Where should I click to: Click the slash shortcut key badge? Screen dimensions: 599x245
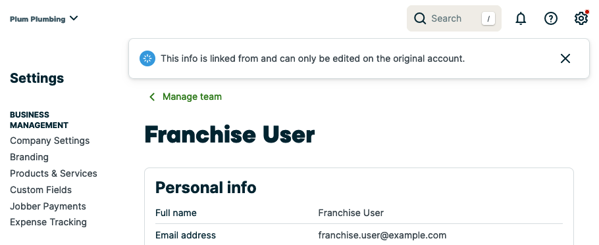coord(488,18)
